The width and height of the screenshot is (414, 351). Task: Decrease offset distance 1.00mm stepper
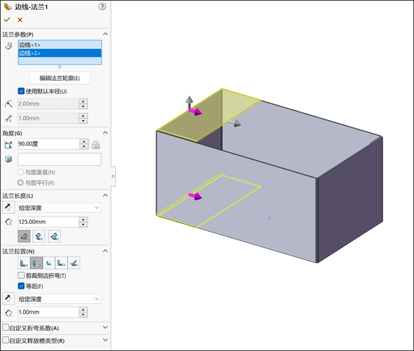click(x=83, y=315)
